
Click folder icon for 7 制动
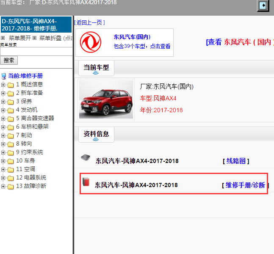[11, 136]
